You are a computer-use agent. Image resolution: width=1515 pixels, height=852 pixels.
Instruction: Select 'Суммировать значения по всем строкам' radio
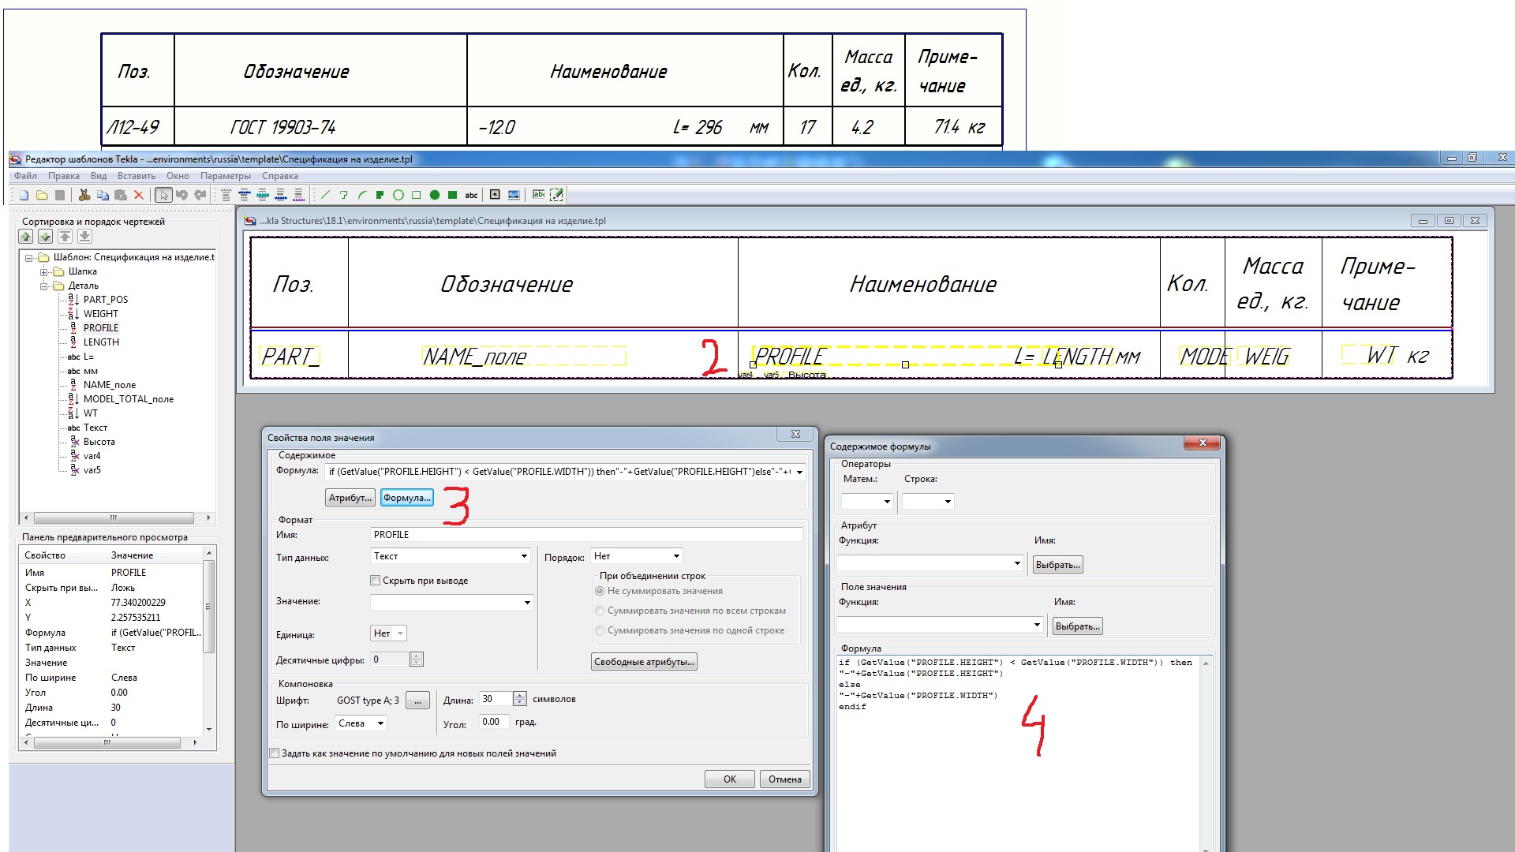click(600, 611)
